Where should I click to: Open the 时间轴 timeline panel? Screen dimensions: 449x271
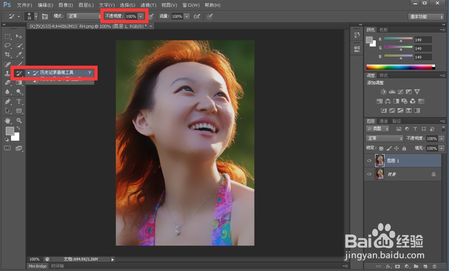point(57,266)
